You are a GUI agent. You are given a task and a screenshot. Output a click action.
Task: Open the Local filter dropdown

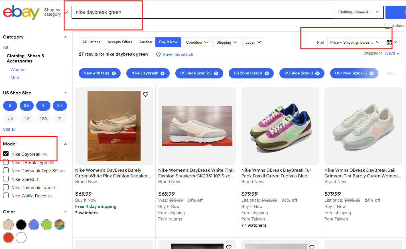253,42
